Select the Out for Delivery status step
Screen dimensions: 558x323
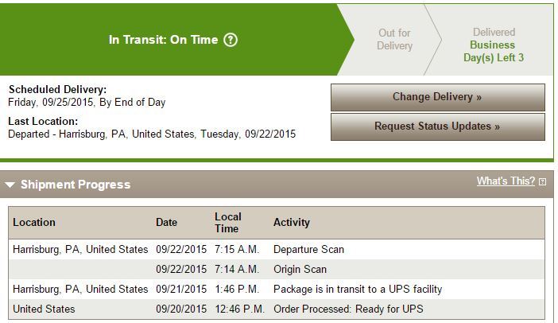coord(394,40)
